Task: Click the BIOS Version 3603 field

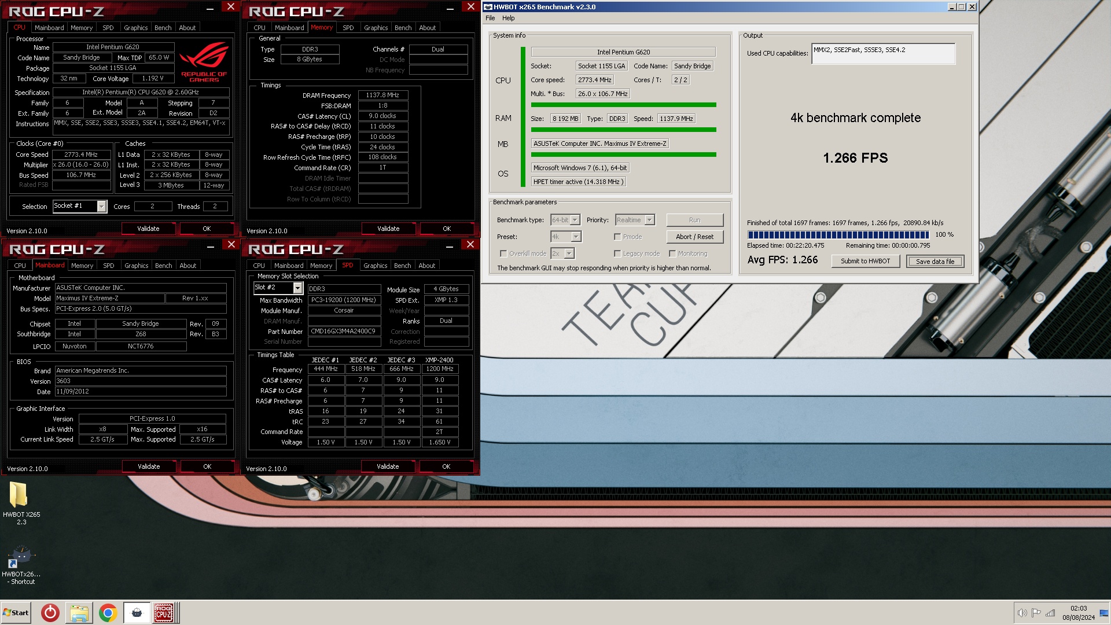Action: (141, 381)
